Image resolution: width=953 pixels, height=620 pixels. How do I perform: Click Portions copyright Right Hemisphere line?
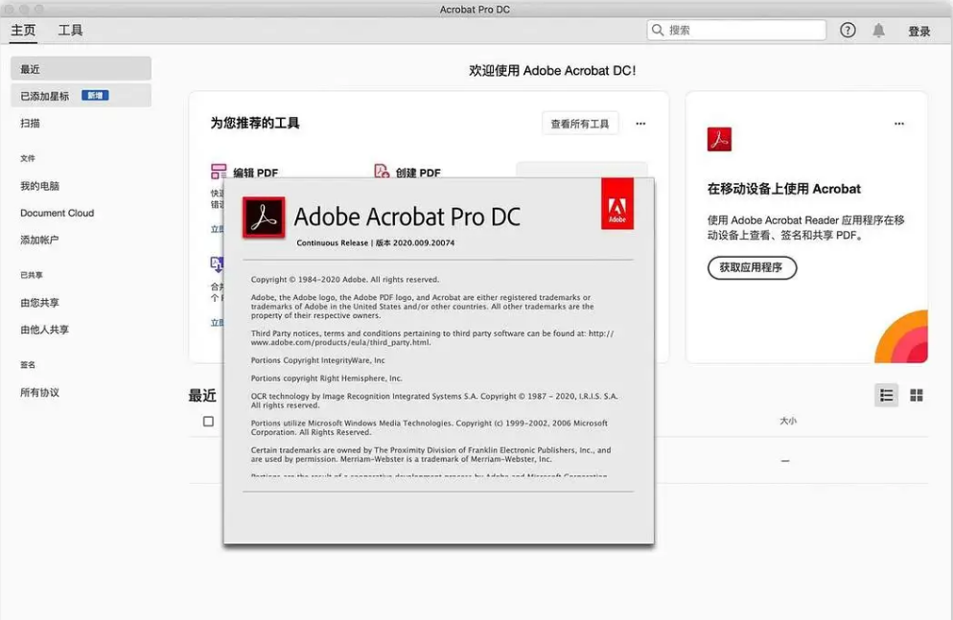pos(326,378)
